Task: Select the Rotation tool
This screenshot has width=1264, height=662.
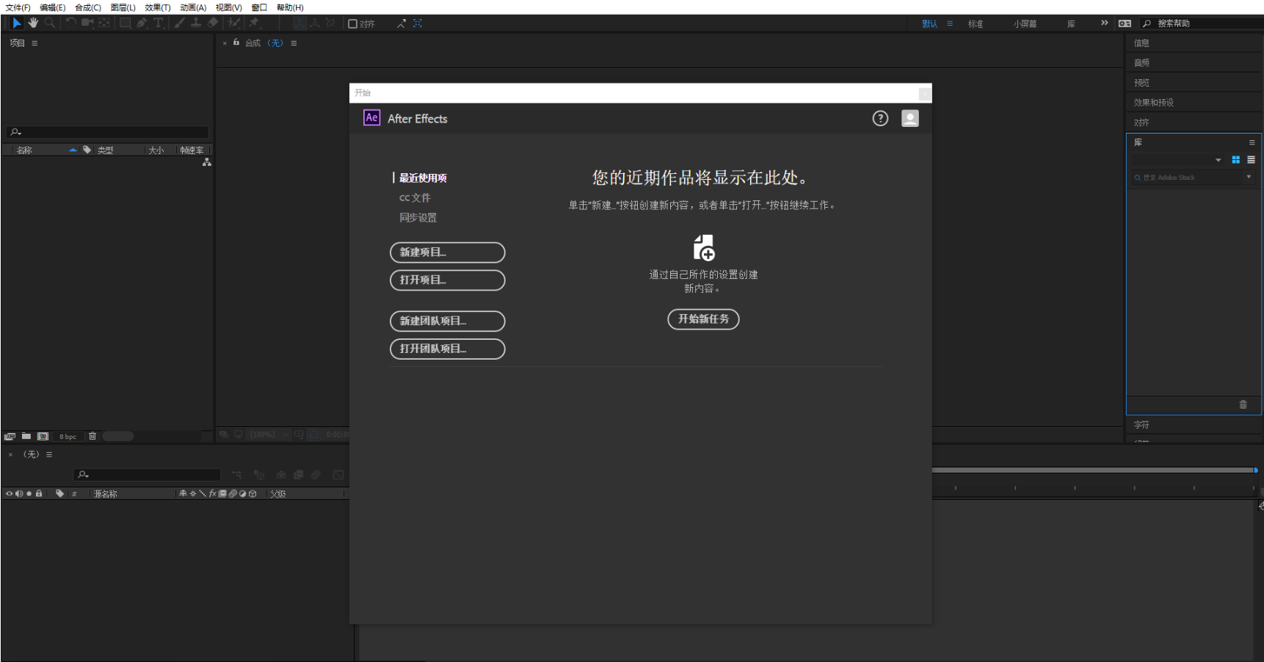Action: (x=70, y=23)
